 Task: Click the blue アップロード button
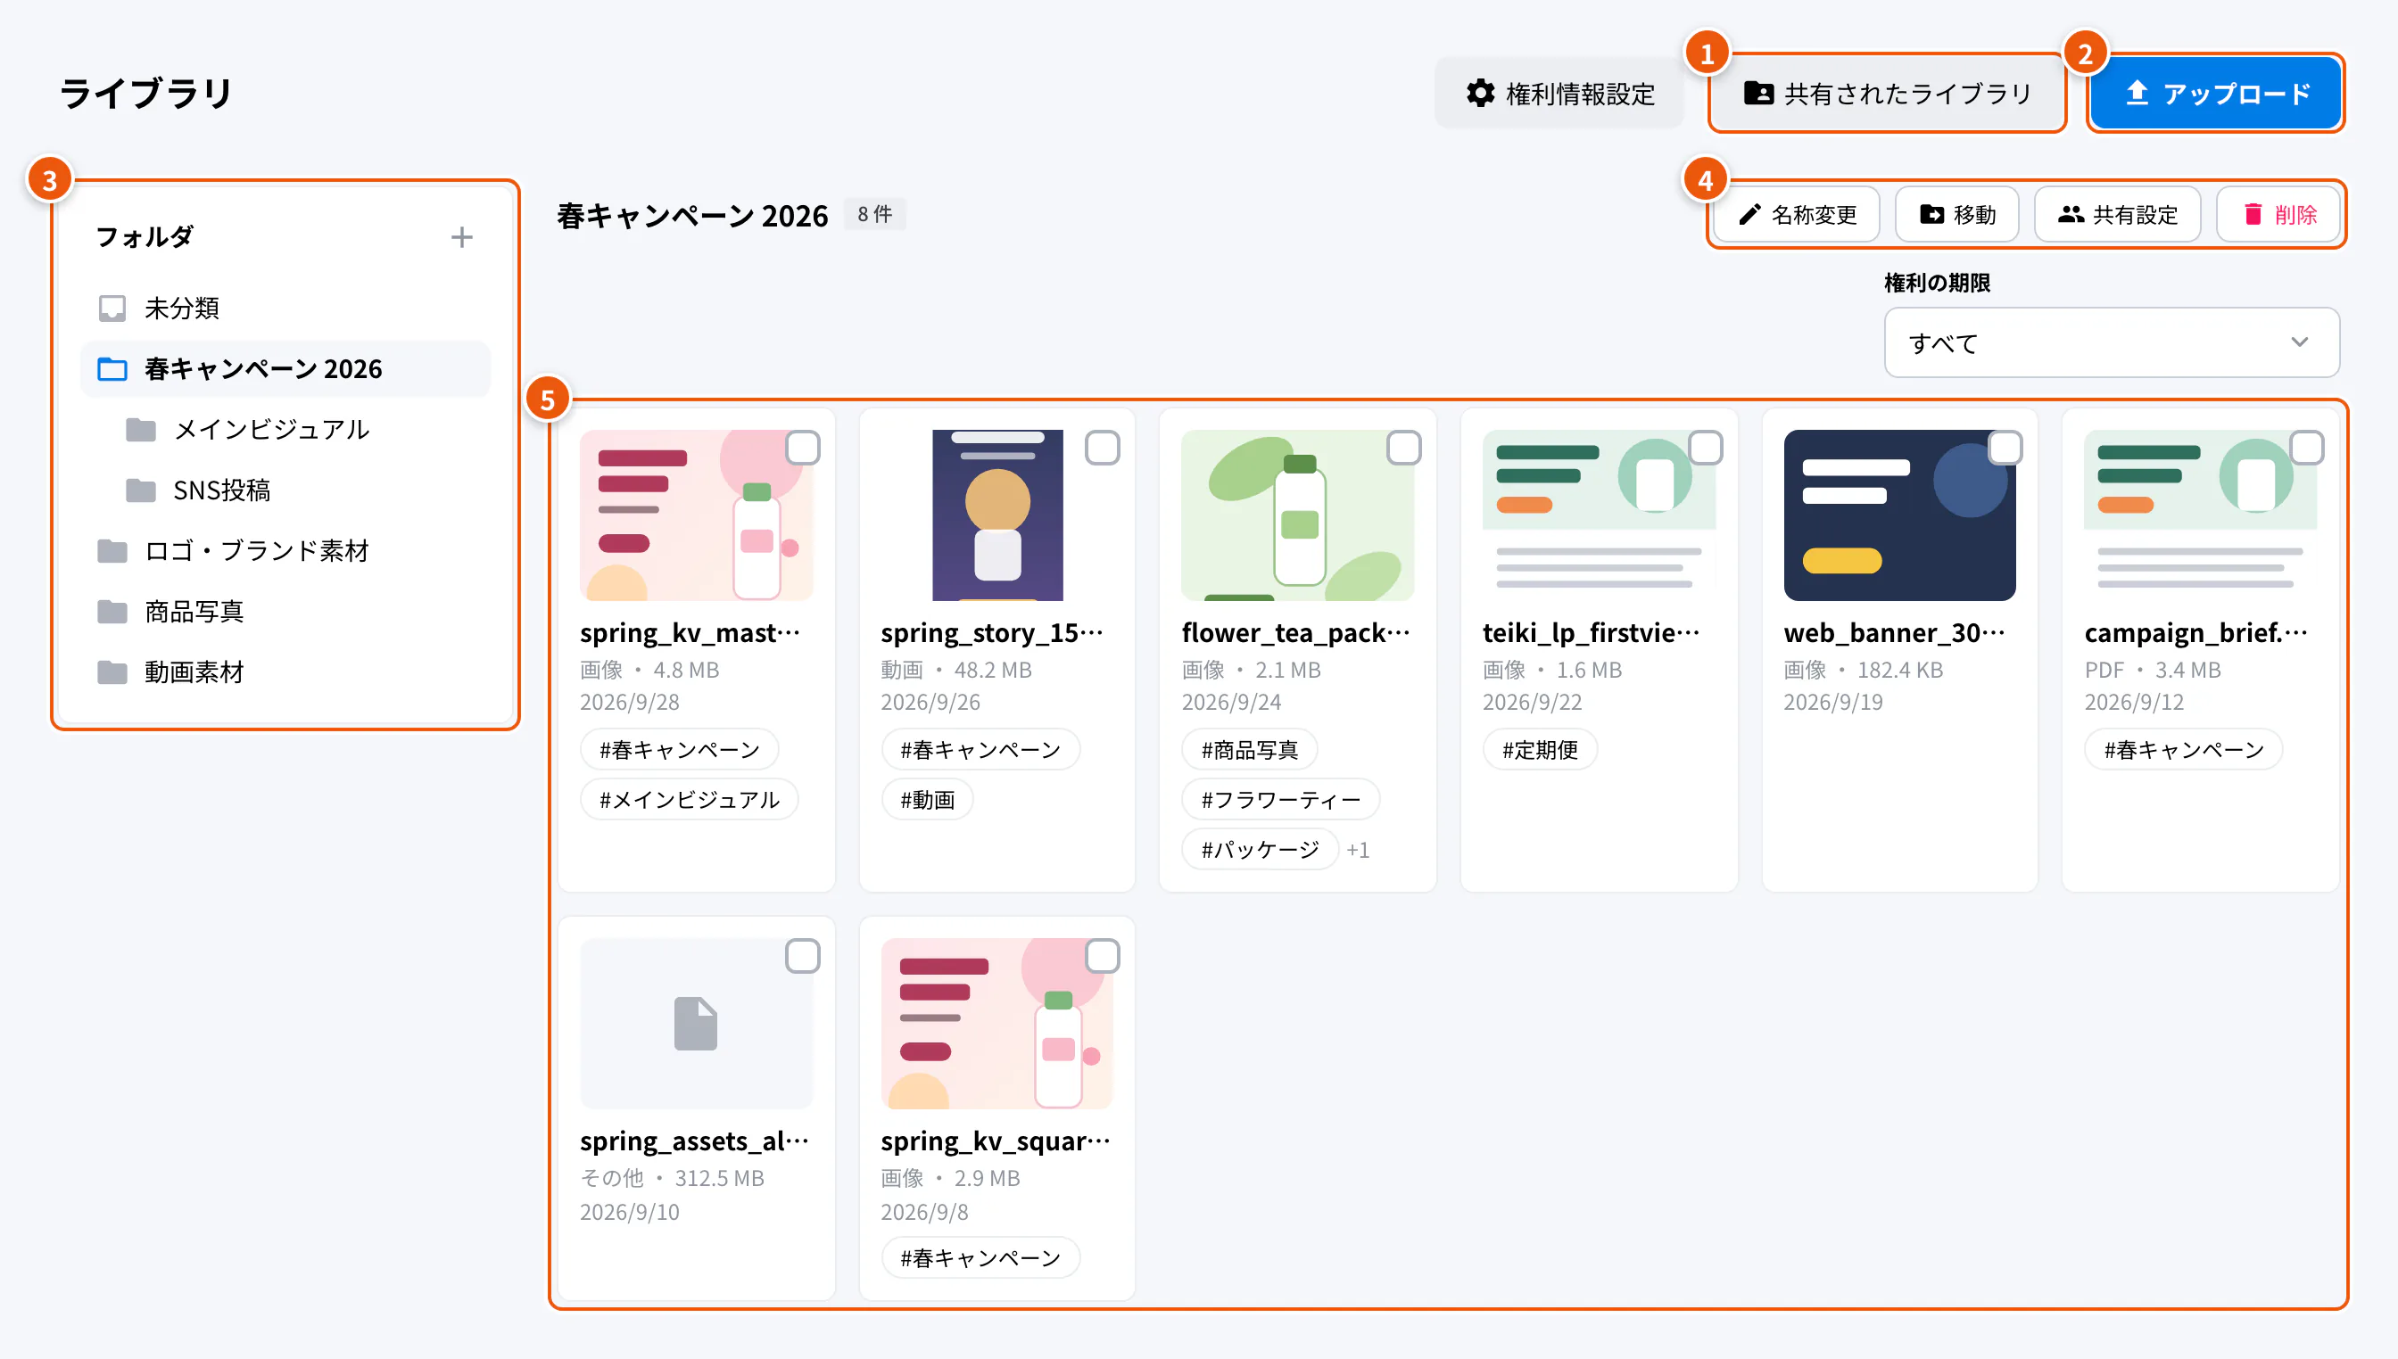(2216, 94)
